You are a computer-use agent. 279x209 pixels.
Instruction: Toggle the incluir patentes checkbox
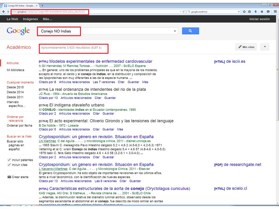coord(9,160)
